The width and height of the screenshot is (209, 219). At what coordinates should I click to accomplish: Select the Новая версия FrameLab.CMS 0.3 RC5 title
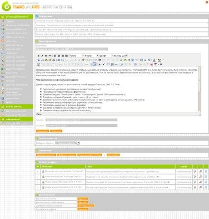(64, 182)
